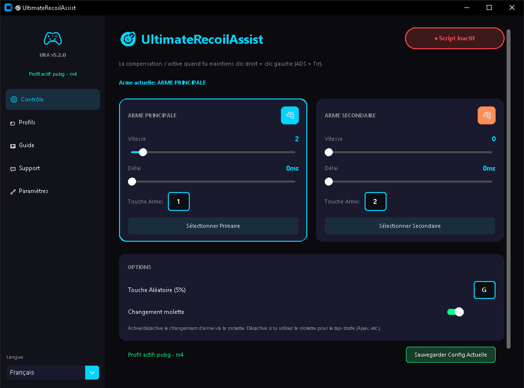Click the 'Langue' label in the sidebar

[x=15, y=357]
